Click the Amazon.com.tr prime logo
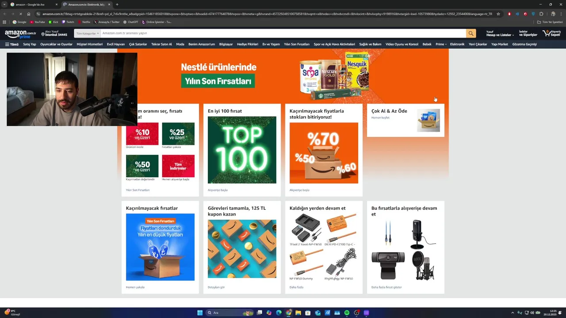This screenshot has height=318, width=566. 20,34
